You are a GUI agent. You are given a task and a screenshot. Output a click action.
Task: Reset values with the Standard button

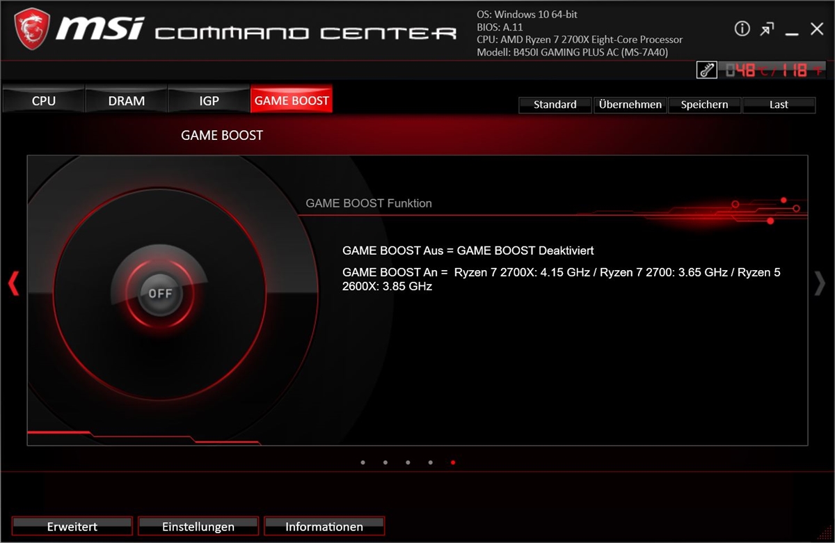[x=555, y=104]
